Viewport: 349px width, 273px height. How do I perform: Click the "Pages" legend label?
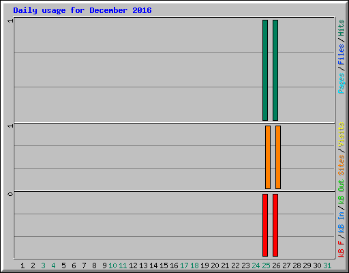tap(342, 83)
